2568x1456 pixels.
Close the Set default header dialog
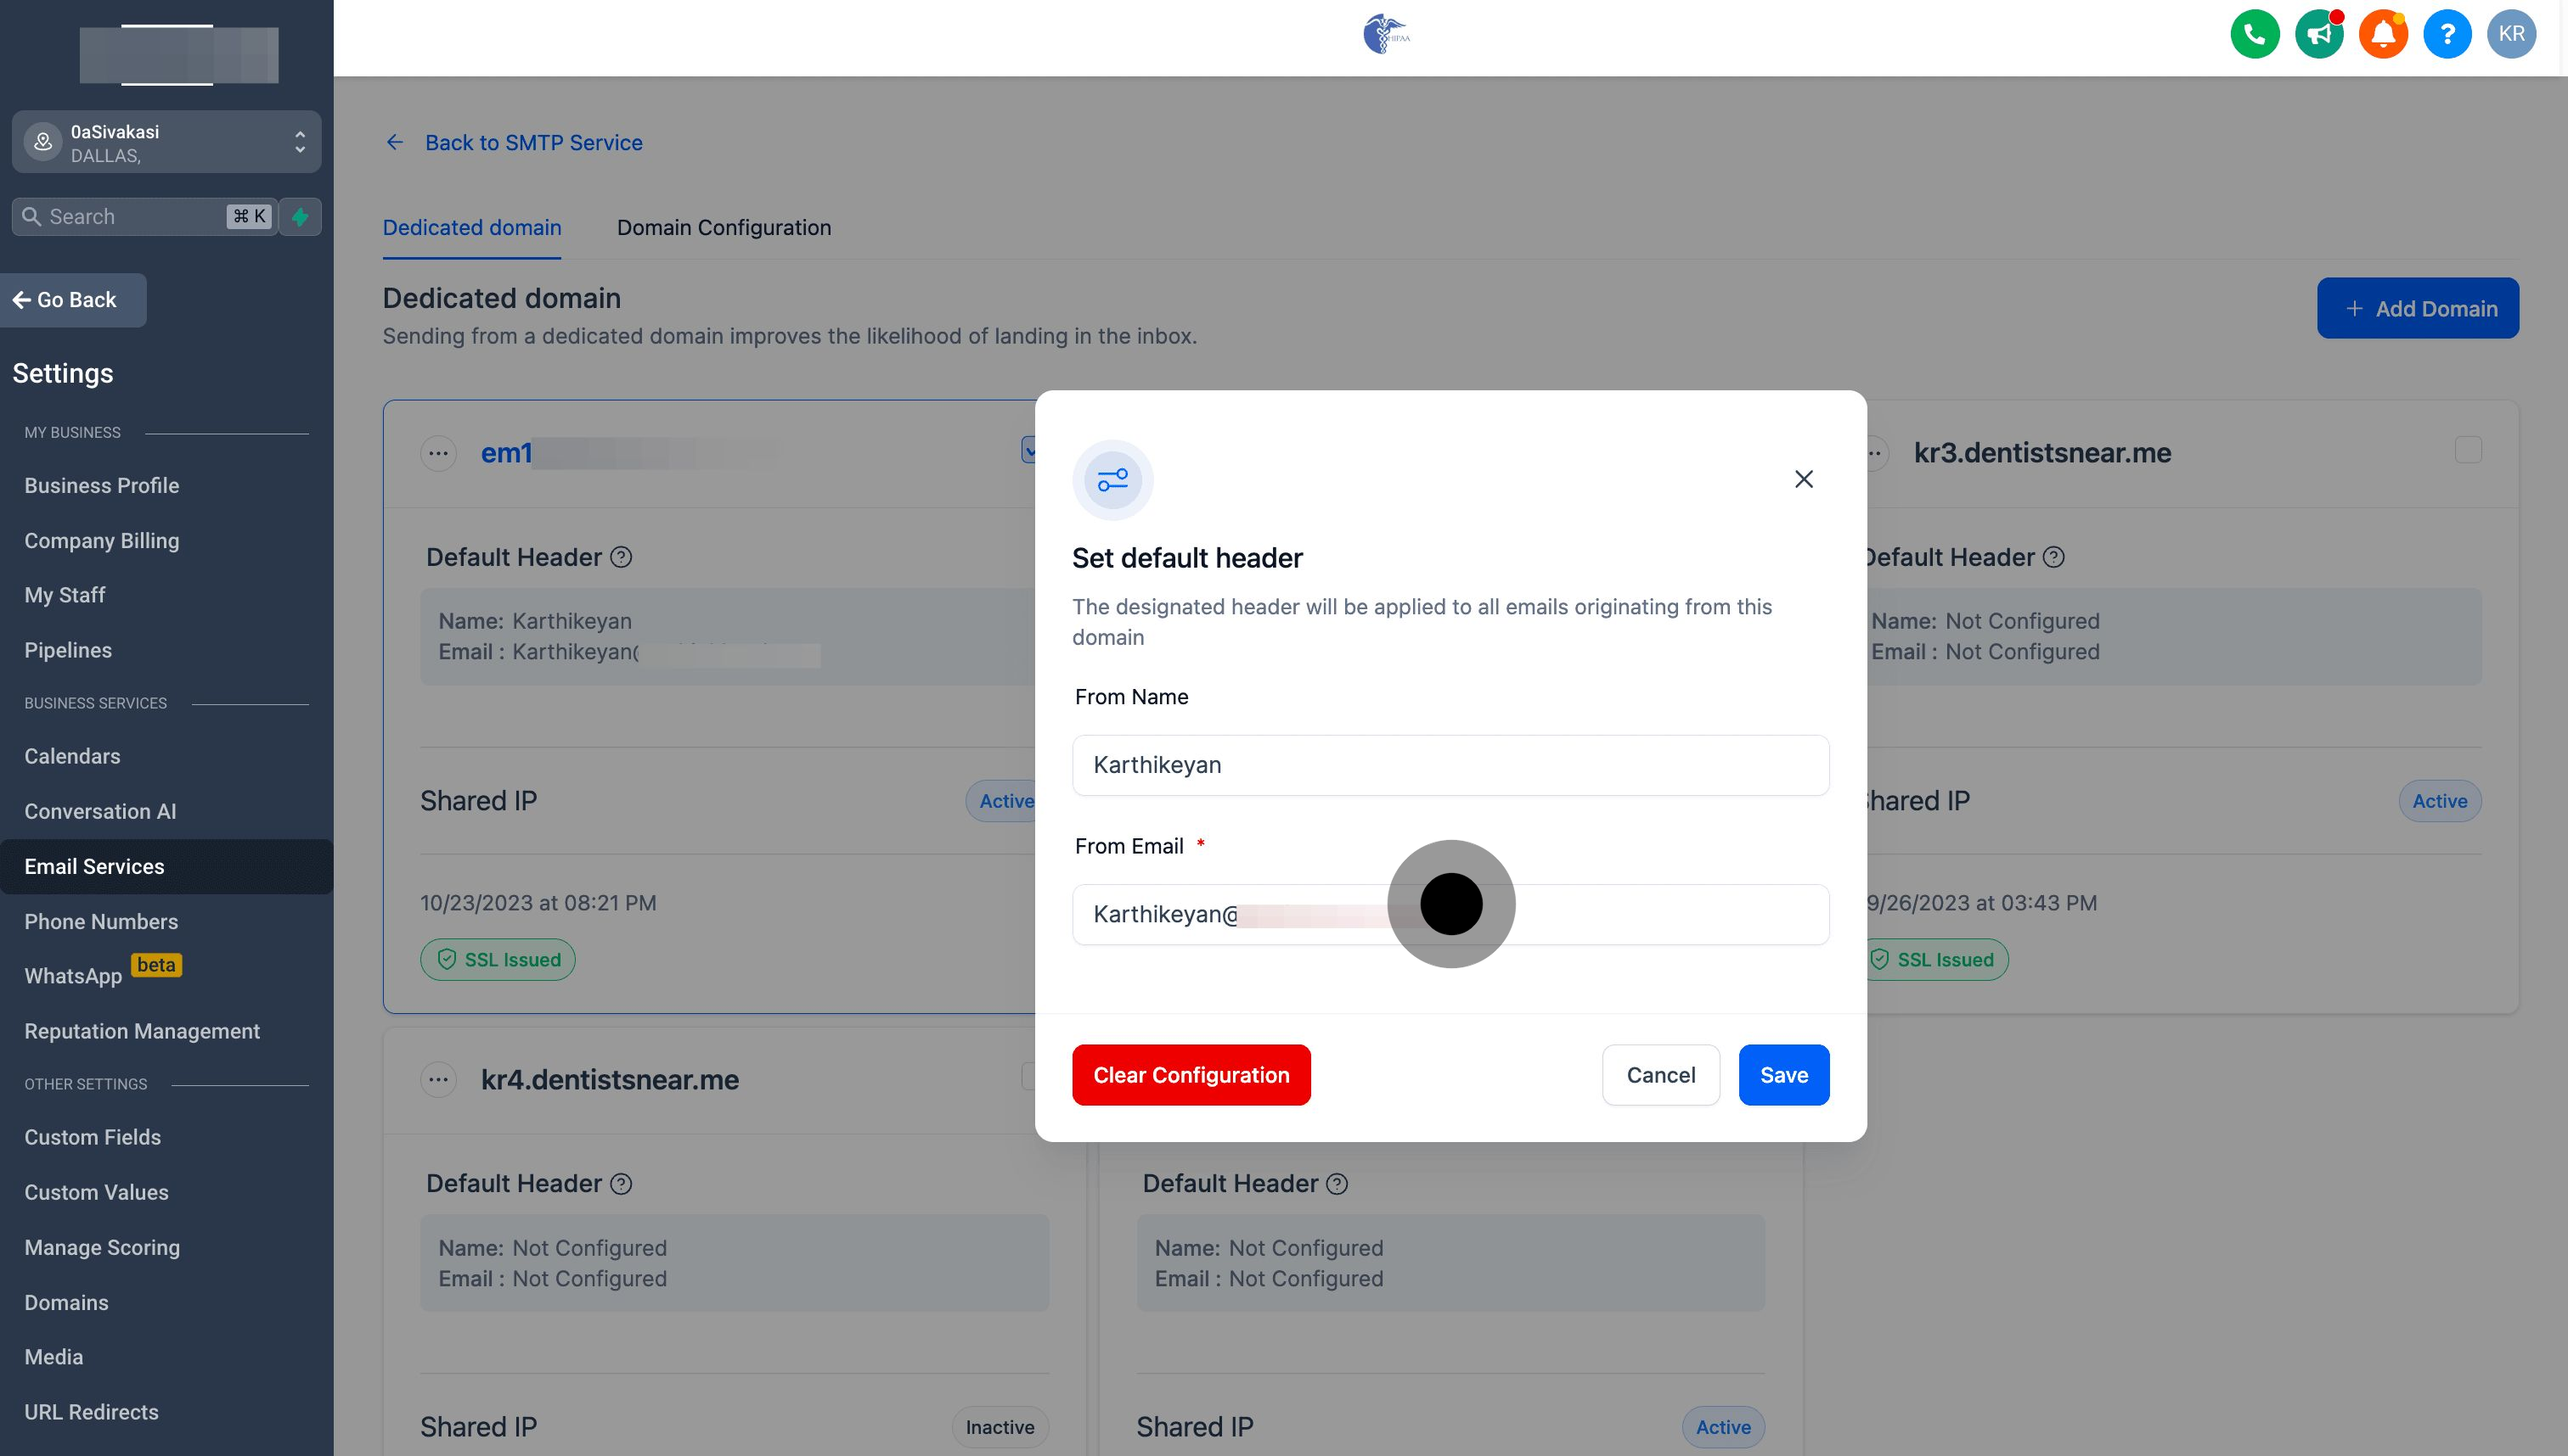1804,479
